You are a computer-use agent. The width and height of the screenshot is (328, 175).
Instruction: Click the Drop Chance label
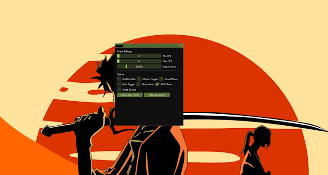pos(169,67)
